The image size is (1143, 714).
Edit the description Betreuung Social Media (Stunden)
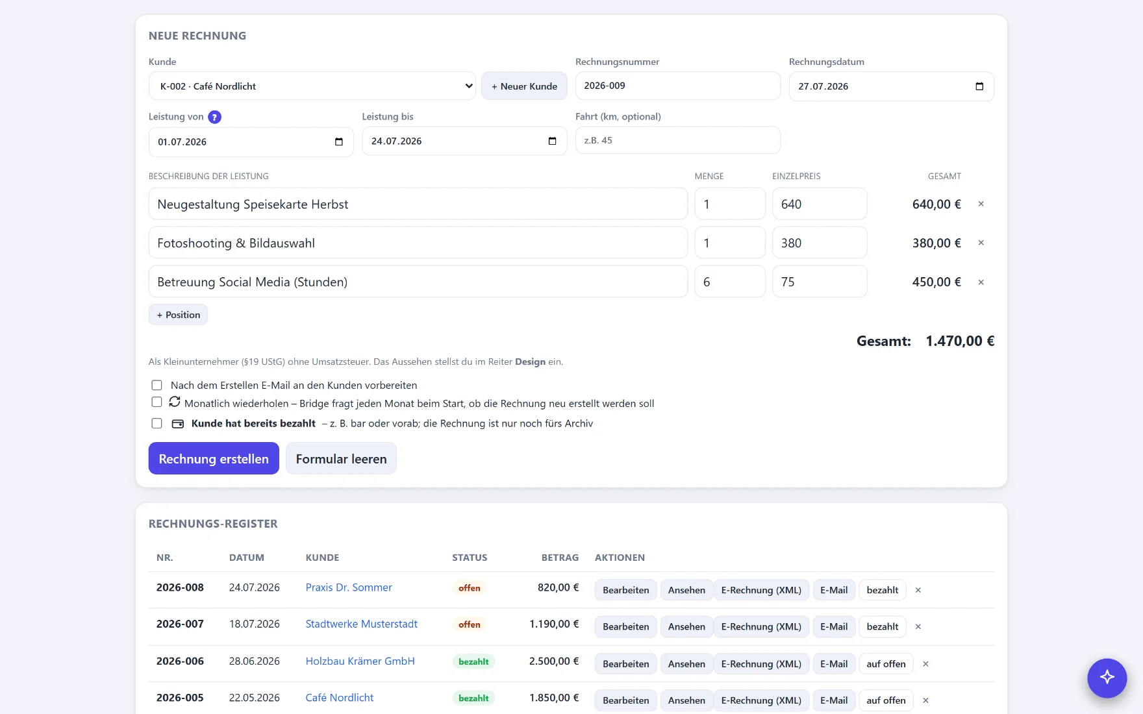[x=418, y=282]
